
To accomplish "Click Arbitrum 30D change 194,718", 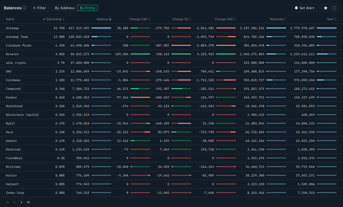I will point(207,149).
